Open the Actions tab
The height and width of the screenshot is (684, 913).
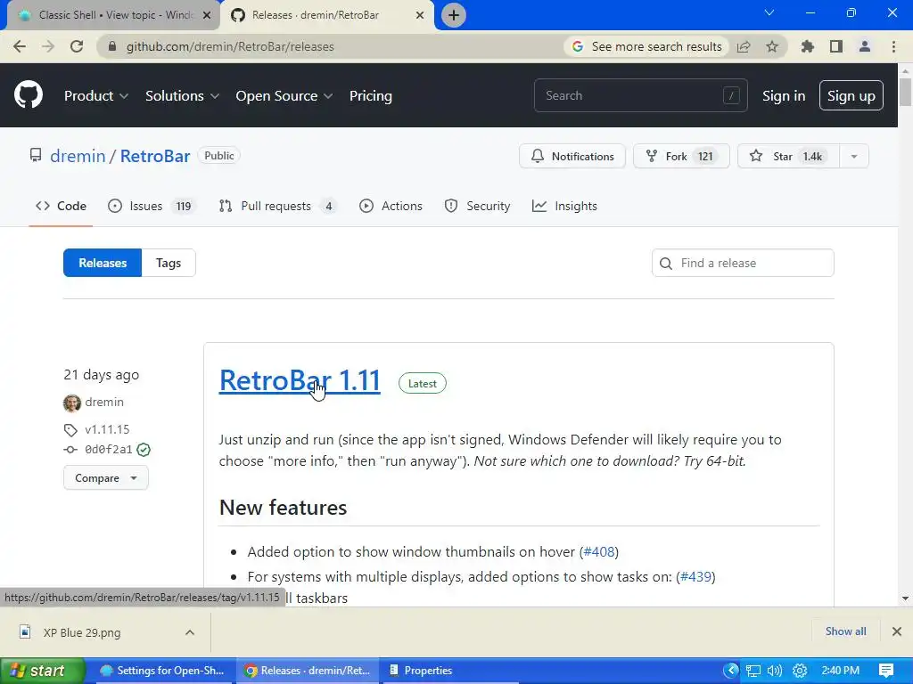(x=391, y=206)
